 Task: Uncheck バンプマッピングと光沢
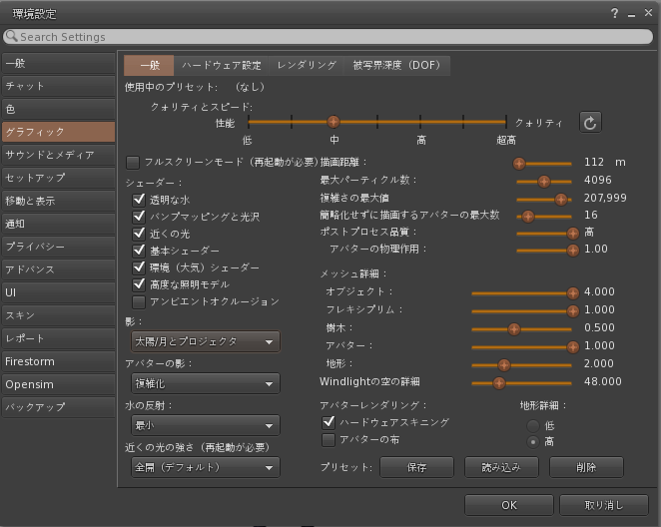pyautogui.click(x=139, y=217)
